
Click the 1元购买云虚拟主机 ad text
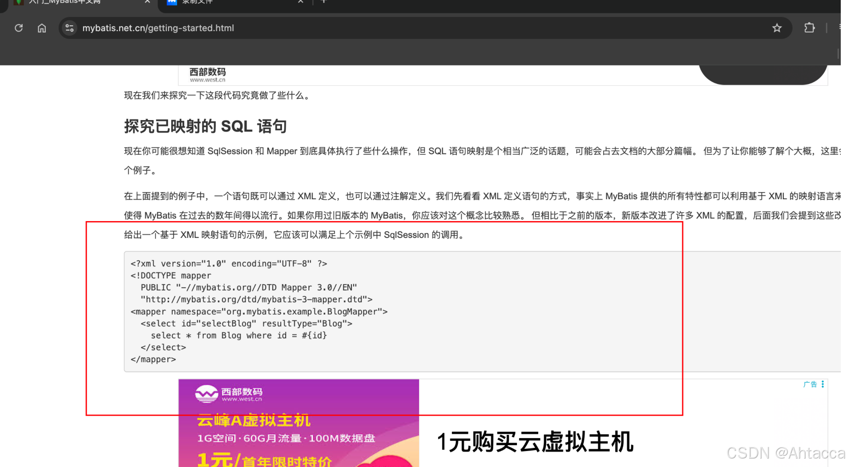(536, 442)
